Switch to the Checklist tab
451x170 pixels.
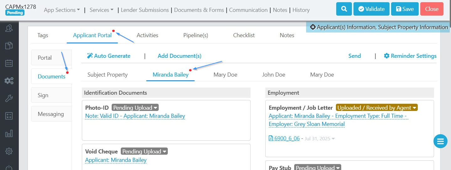coord(244,35)
